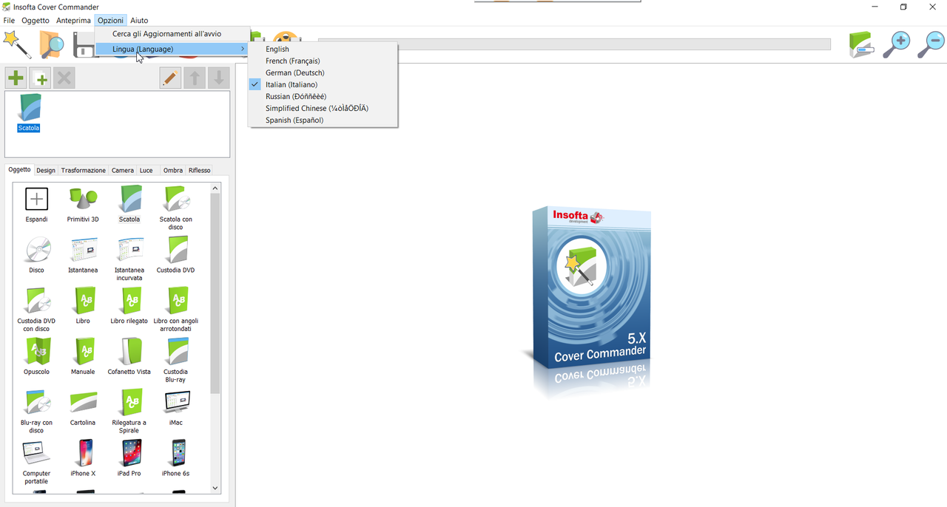Select the Custodia DVD con disco object
Image resolution: width=947 pixels, height=507 pixels.
click(36, 310)
